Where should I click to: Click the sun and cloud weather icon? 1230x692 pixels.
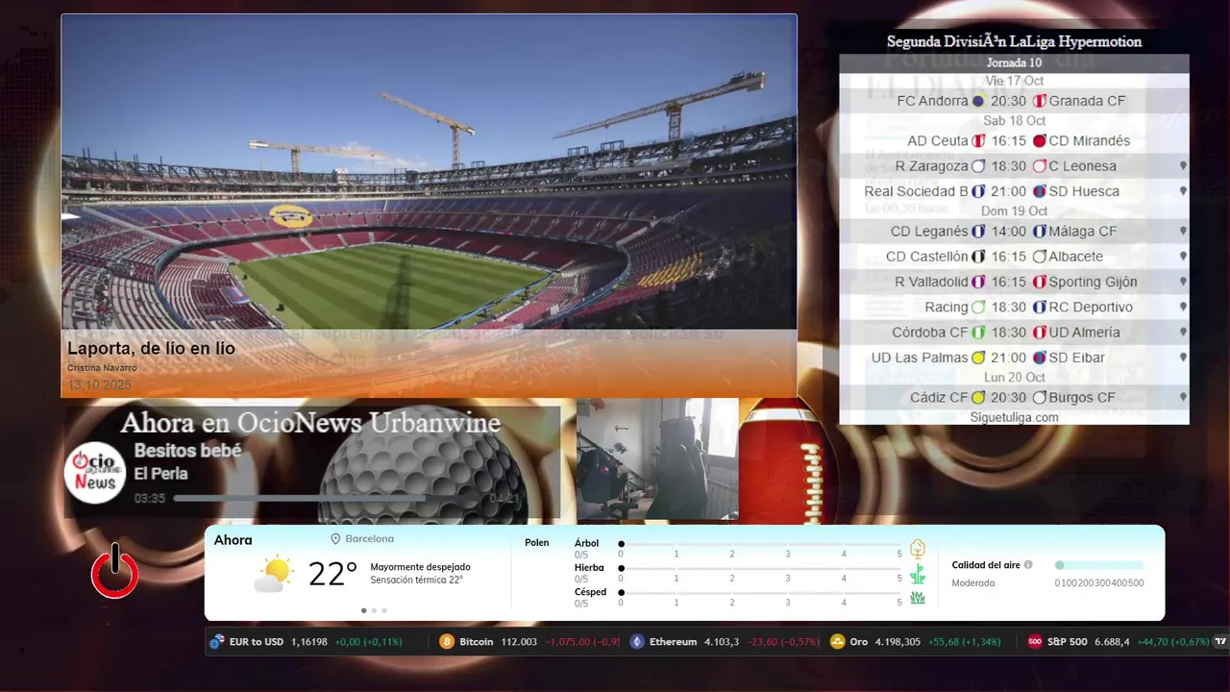pos(274,574)
